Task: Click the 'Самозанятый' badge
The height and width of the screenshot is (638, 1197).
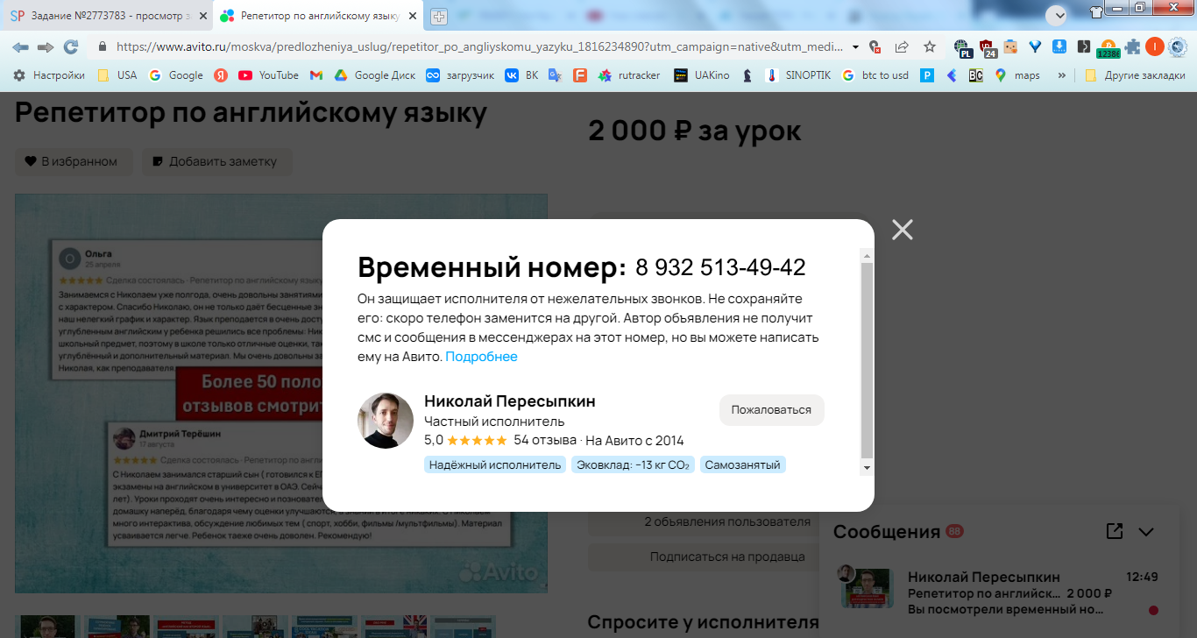Action: pos(742,464)
